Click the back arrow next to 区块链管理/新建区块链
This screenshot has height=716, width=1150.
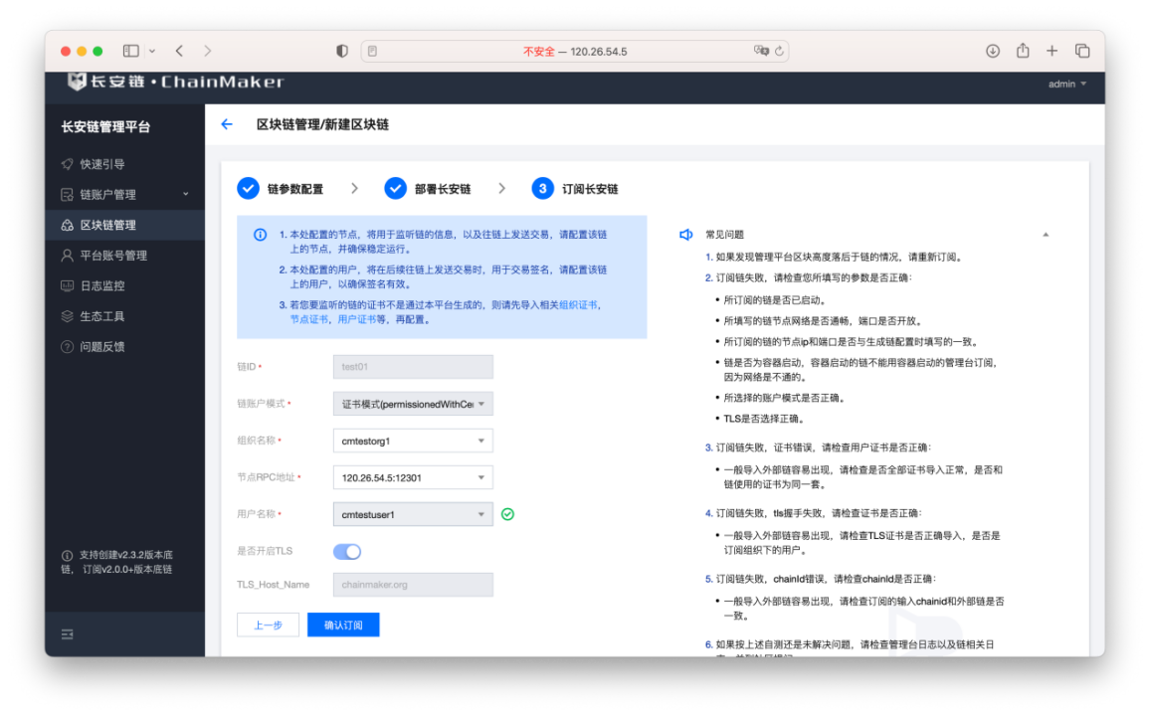pyautogui.click(x=227, y=124)
